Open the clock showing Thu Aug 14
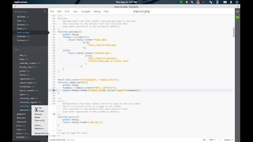Screen dimensions: 253x142 coord(126,2)
